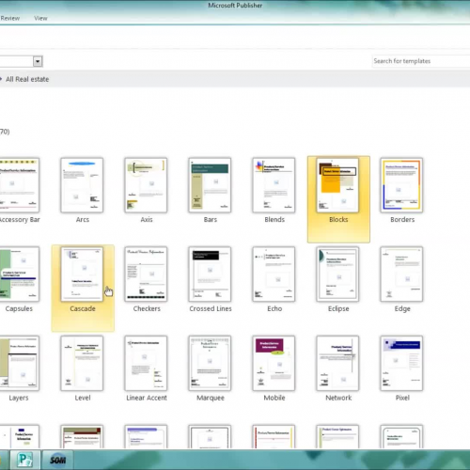Select the Echo template
470x470 pixels.
(x=274, y=274)
